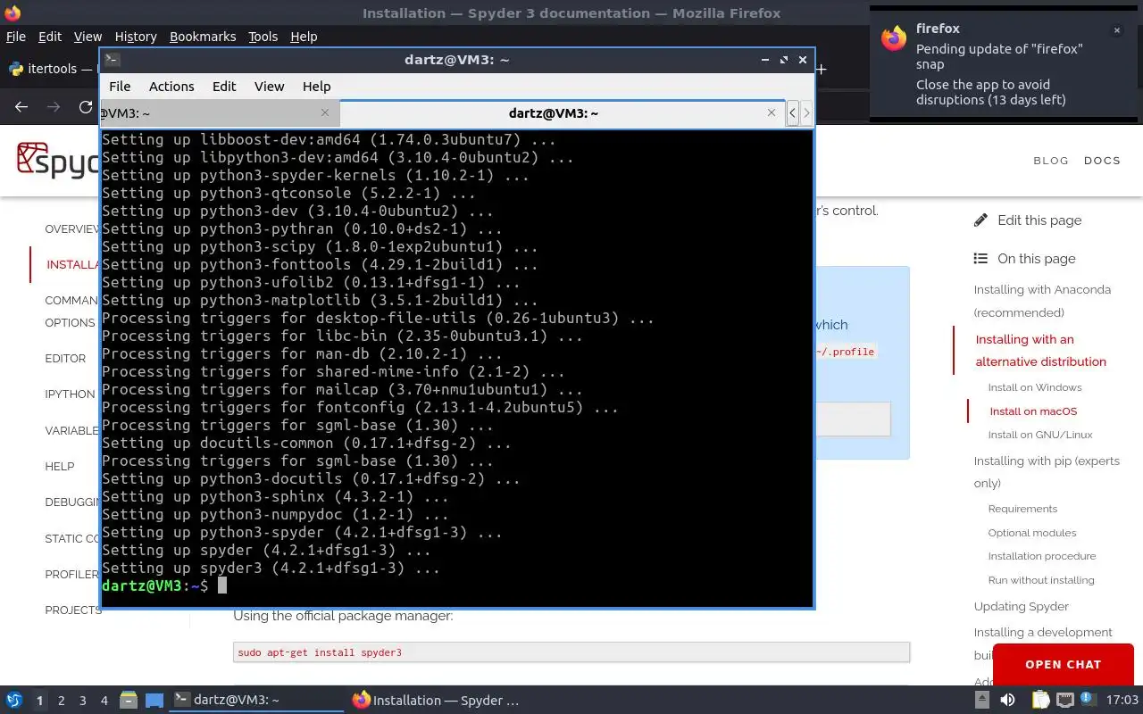Open the BLOG link in the Spyder header
Viewport: 1143px width, 714px height.
pos(1051,161)
